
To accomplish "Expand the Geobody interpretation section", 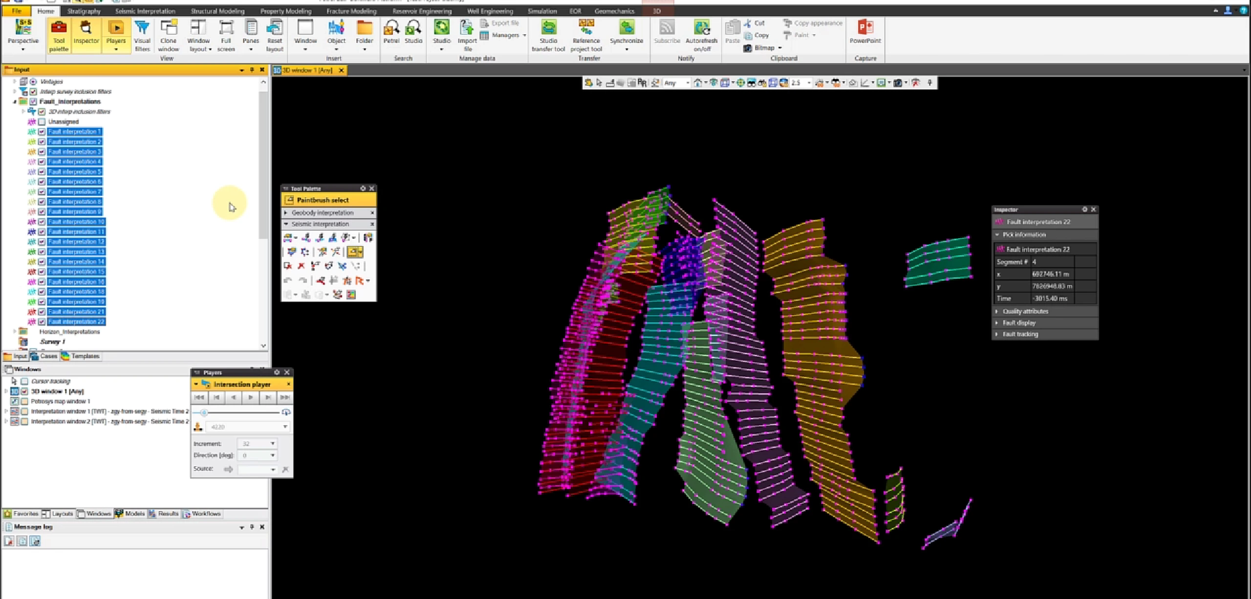I will click(x=286, y=213).
